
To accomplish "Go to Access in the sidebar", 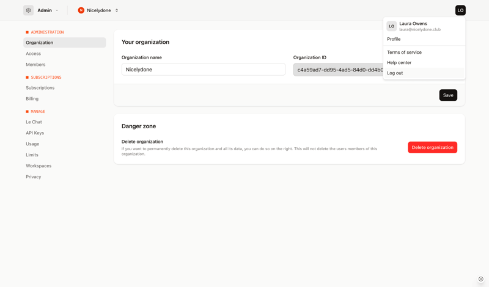I will (x=34, y=54).
